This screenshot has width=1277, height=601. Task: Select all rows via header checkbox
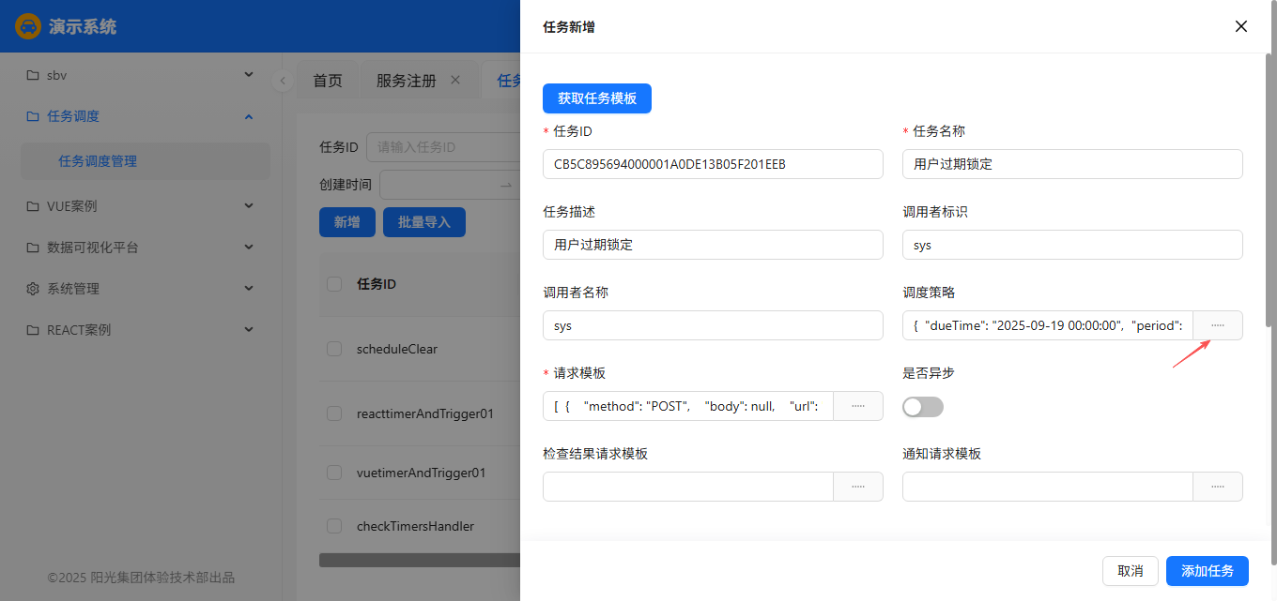point(334,284)
